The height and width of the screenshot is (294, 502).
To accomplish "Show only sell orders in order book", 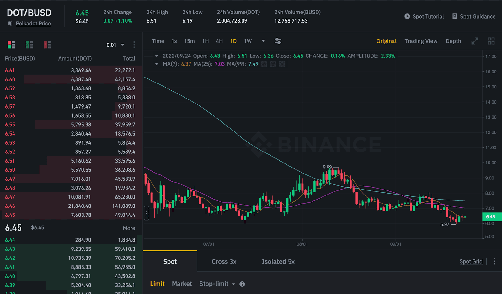I will click(48, 45).
